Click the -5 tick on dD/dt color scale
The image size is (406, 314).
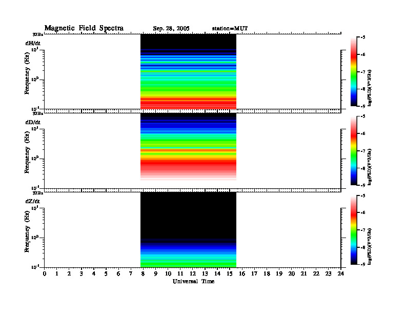363,116
